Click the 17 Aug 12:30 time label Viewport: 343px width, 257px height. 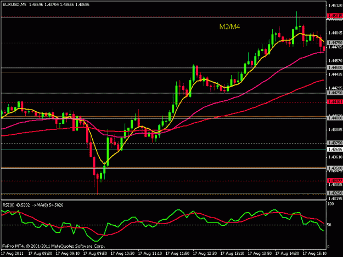(x=205, y=254)
